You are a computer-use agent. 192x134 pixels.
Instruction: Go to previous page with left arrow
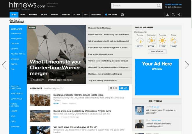tap(4, 65)
